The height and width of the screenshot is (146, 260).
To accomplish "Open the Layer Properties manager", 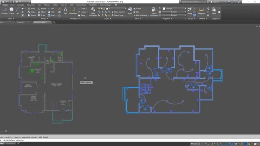I will point(93,12).
